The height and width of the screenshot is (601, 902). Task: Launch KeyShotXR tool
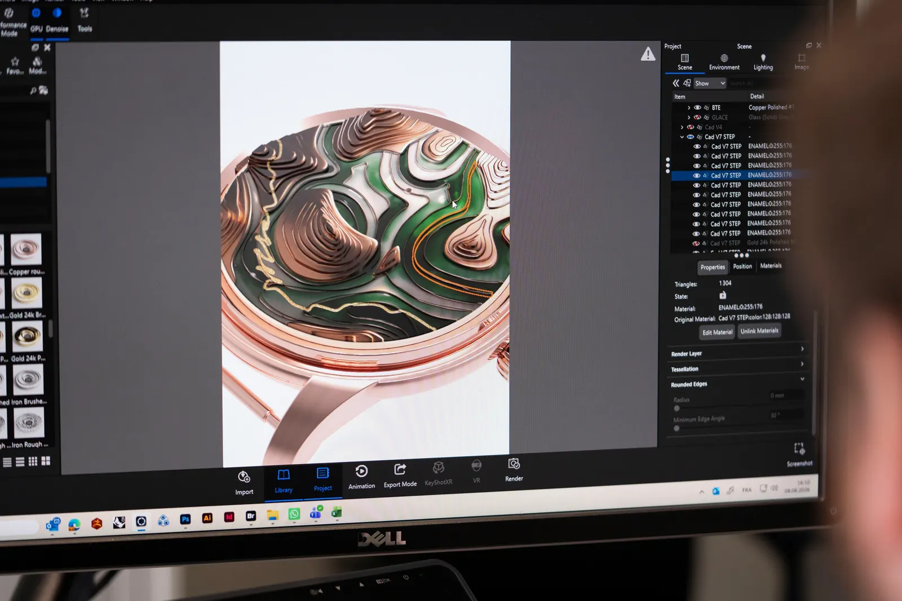pyautogui.click(x=439, y=473)
